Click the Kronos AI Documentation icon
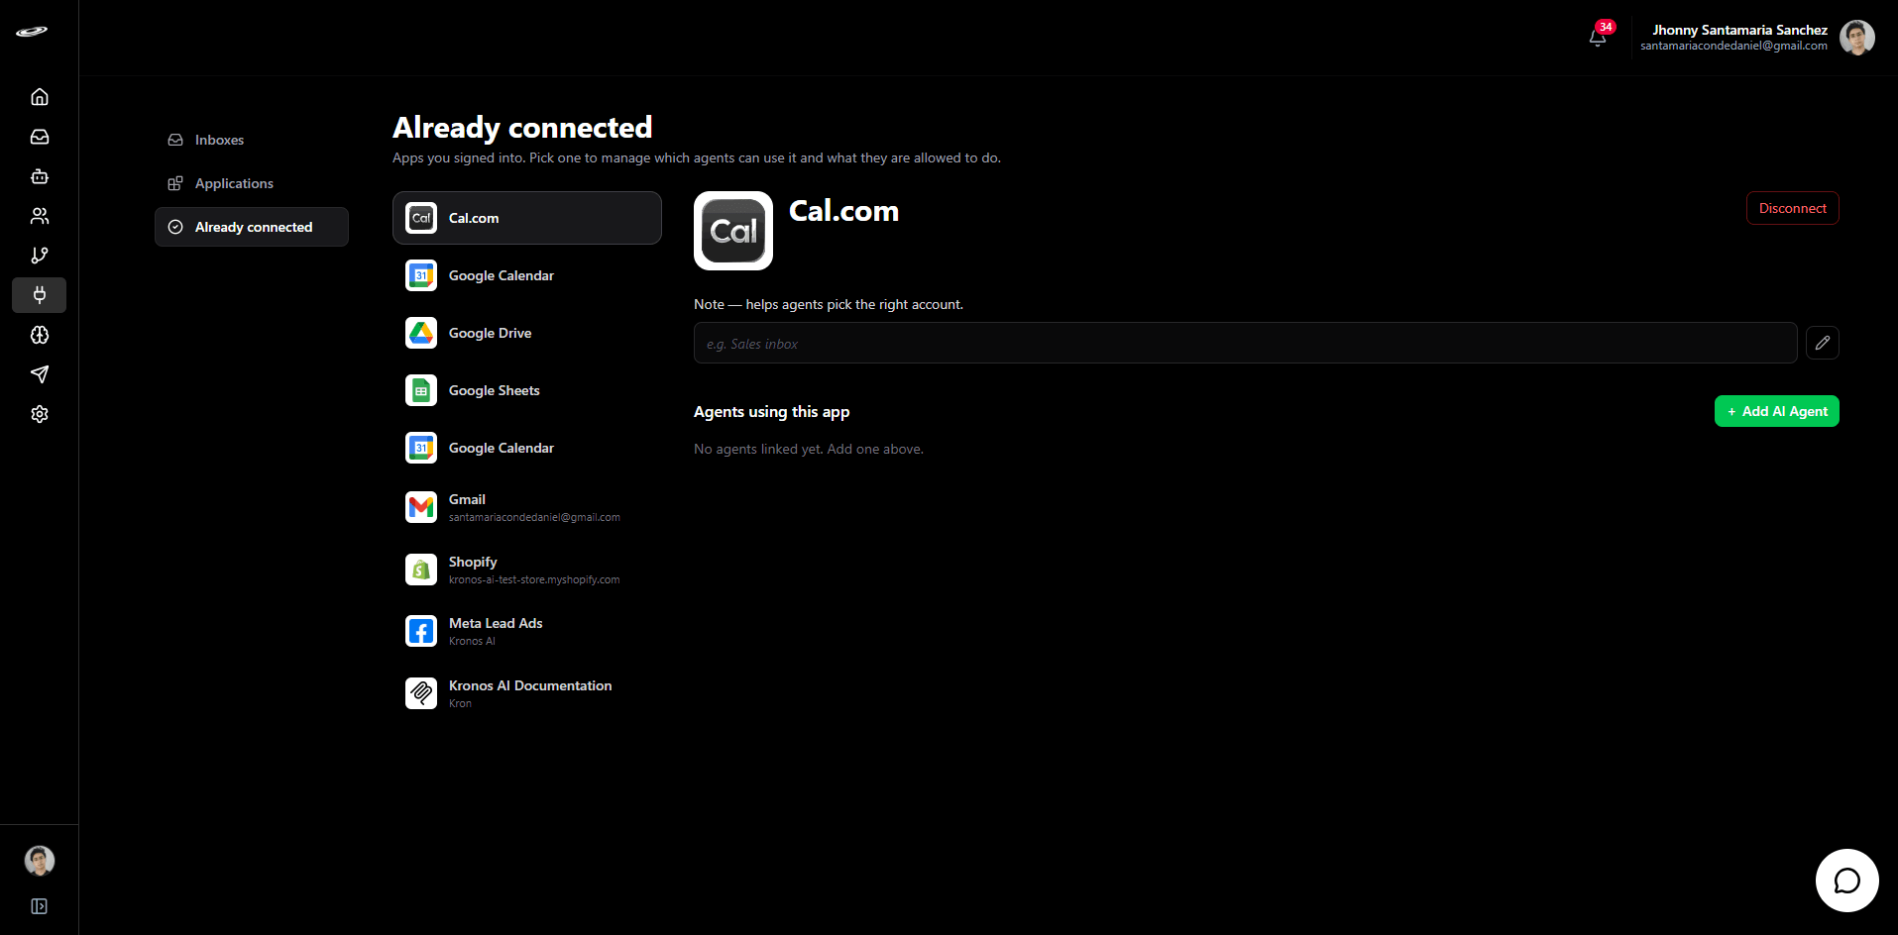Image resolution: width=1898 pixels, height=935 pixels. click(421, 693)
